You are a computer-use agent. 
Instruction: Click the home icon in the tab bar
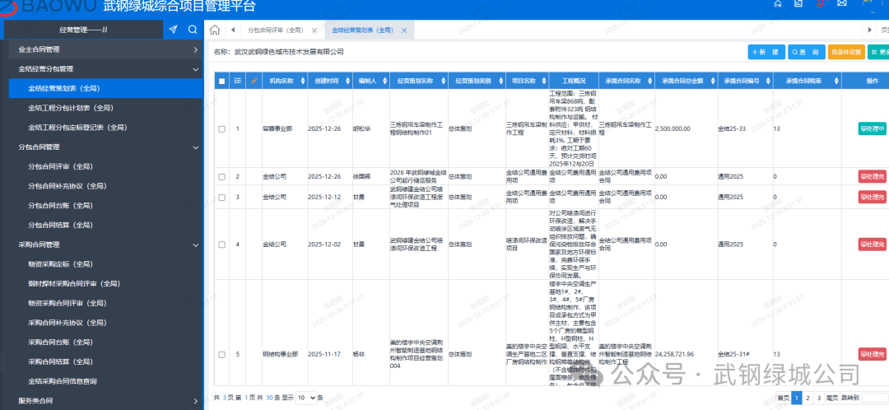pyautogui.click(x=215, y=30)
